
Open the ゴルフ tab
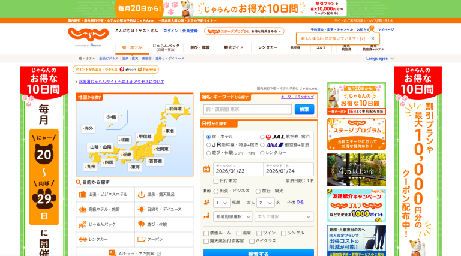[x=321, y=47]
